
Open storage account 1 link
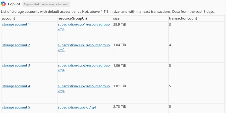16,24
